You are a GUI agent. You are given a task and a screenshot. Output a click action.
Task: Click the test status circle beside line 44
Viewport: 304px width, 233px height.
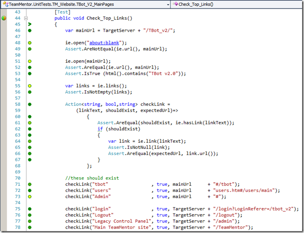coord(4,18)
